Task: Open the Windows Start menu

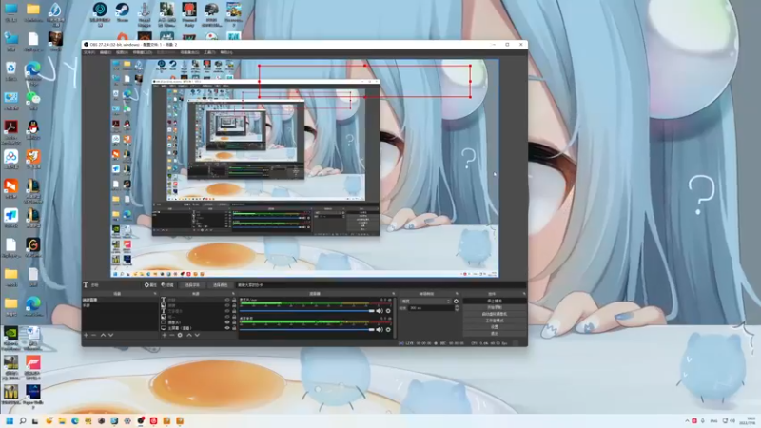Action: pyautogui.click(x=10, y=420)
